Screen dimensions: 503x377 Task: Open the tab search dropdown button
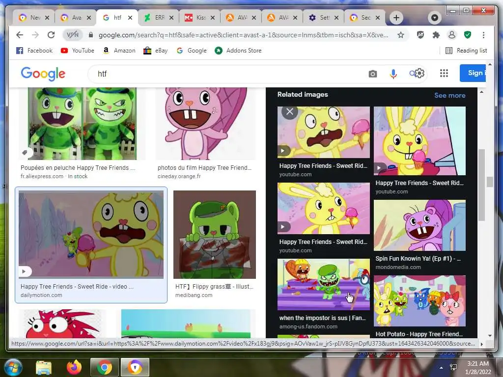coord(435,18)
